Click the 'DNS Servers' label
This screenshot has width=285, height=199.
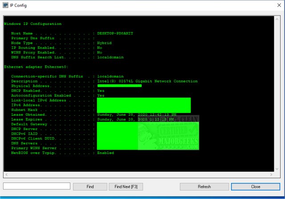[24, 143]
